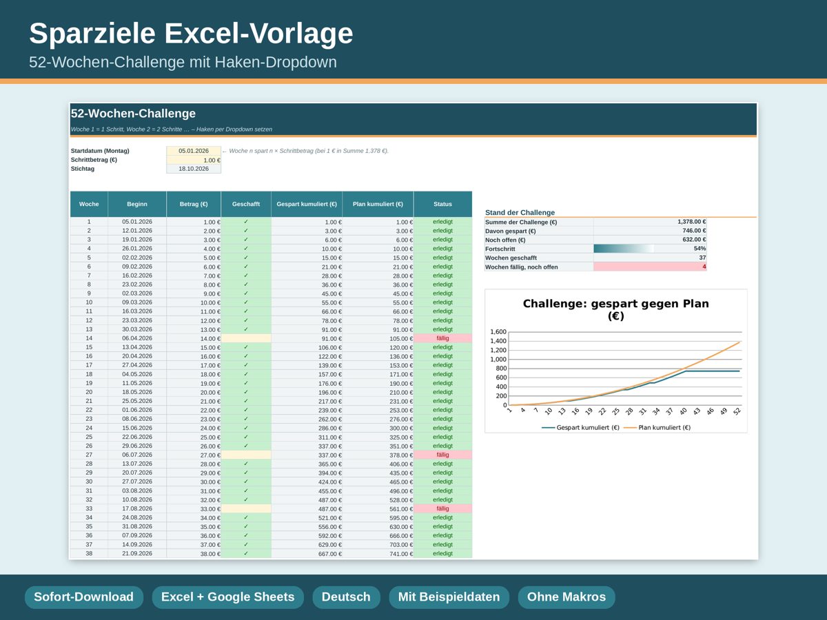The height and width of the screenshot is (620, 827).
Task: Click the Ohne Makros badge
Action: pyautogui.click(x=566, y=597)
